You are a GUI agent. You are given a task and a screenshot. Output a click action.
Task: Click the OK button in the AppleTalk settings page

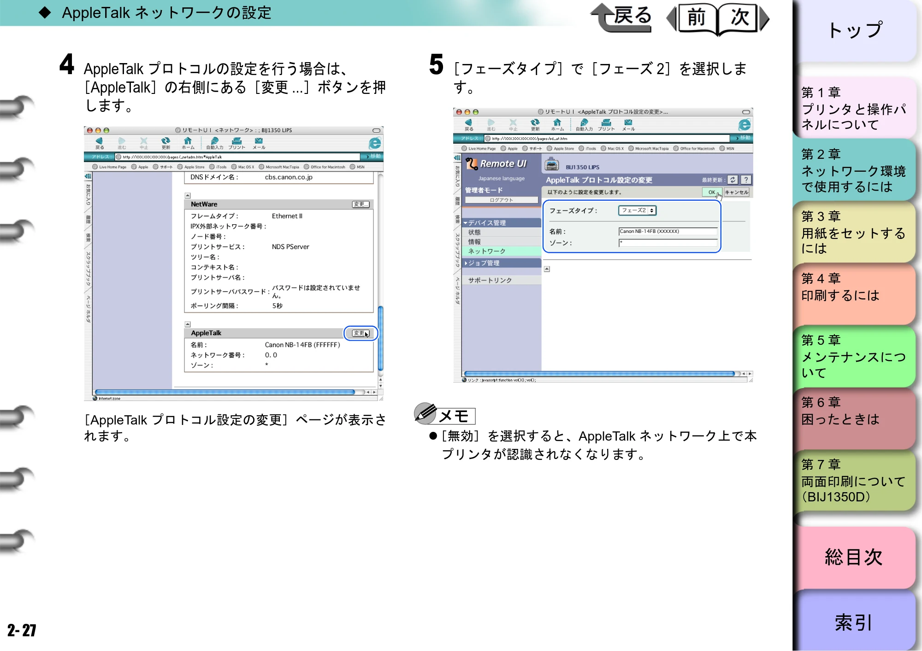coord(712,192)
